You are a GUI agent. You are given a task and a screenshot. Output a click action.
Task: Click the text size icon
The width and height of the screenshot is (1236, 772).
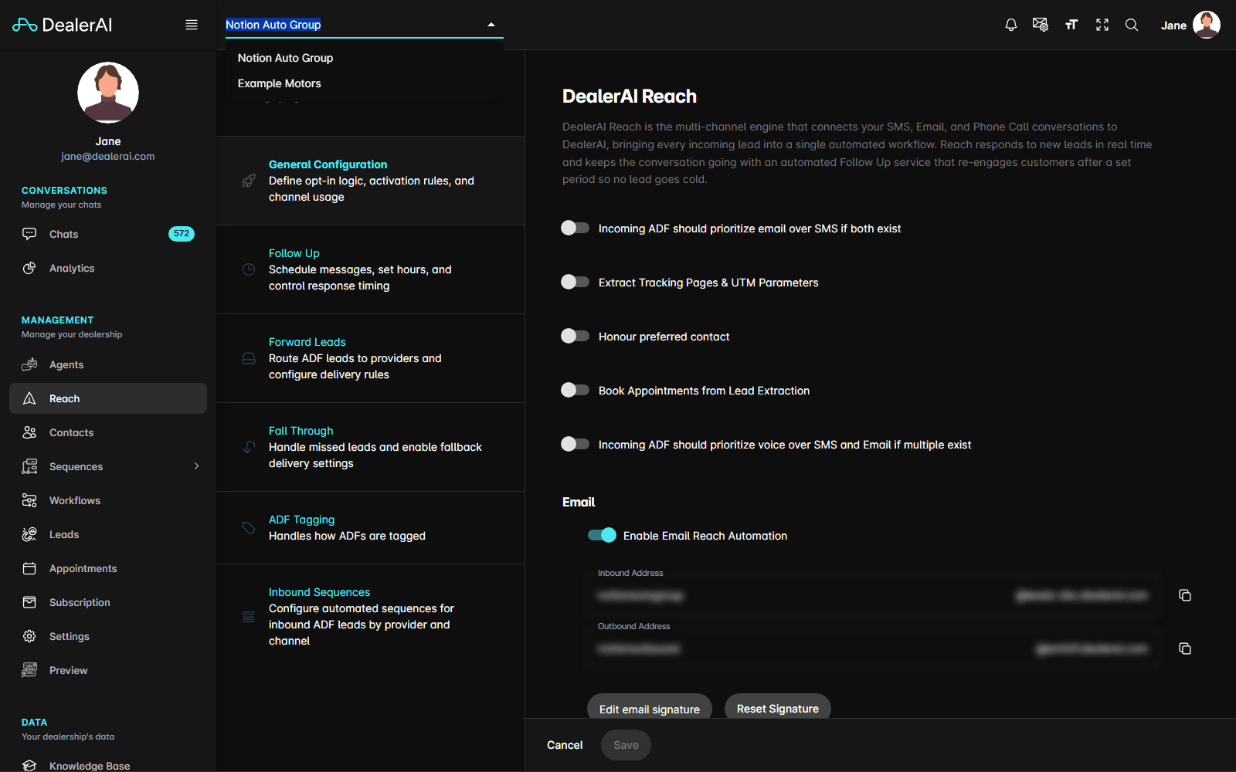1071,25
